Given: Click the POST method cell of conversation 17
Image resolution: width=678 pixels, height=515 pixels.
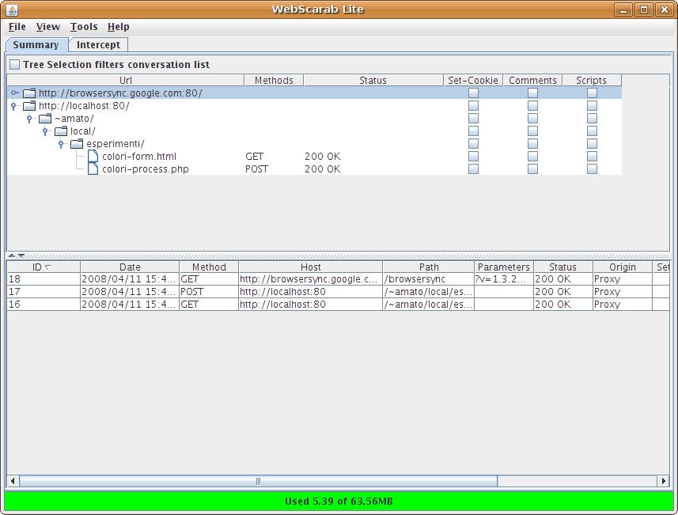Looking at the screenshot, I should 209,292.
